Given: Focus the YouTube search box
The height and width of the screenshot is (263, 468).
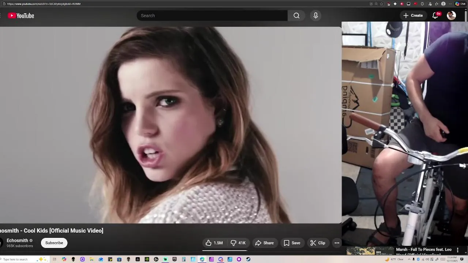Looking at the screenshot, I should (212, 16).
